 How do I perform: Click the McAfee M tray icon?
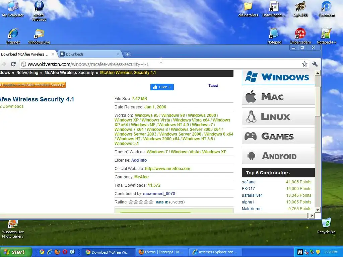coord(300,252)
